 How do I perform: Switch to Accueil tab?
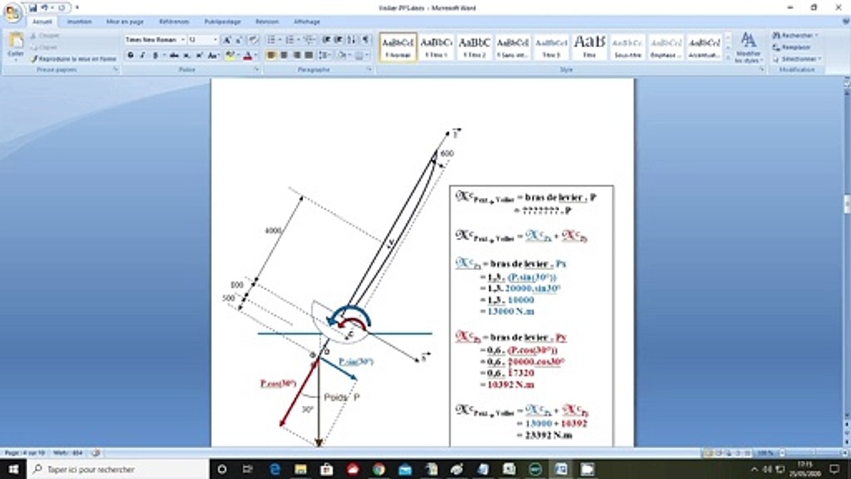coord(43,21)
